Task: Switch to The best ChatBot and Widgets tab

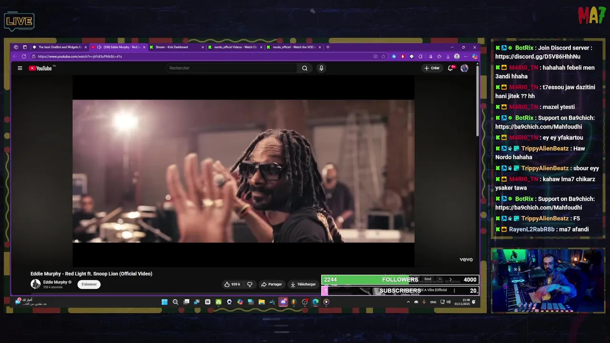Action: click(x=60, y=47)
